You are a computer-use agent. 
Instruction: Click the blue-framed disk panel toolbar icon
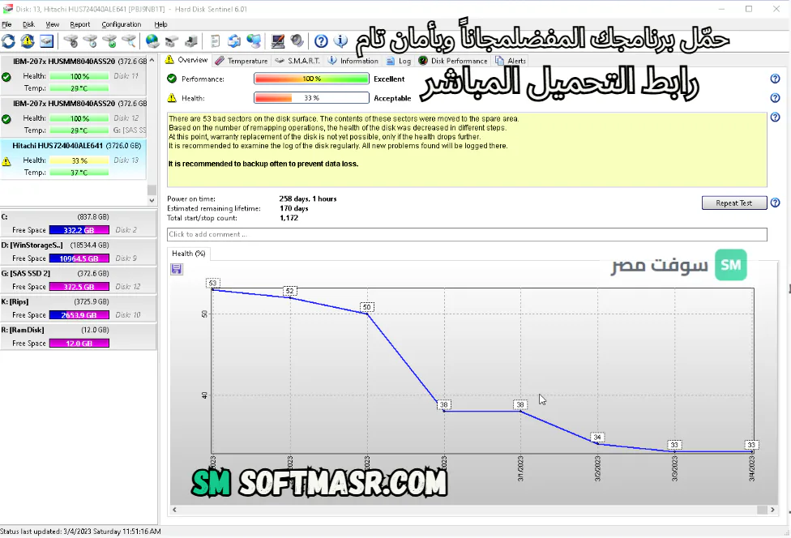pos(46,41)
